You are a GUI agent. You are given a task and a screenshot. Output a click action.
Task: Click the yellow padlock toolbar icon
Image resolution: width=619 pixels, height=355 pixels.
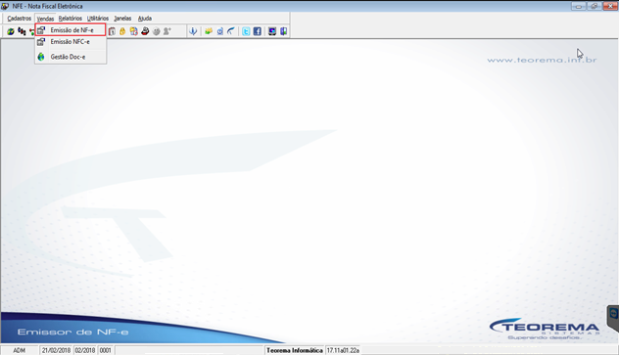pos(122,31)
